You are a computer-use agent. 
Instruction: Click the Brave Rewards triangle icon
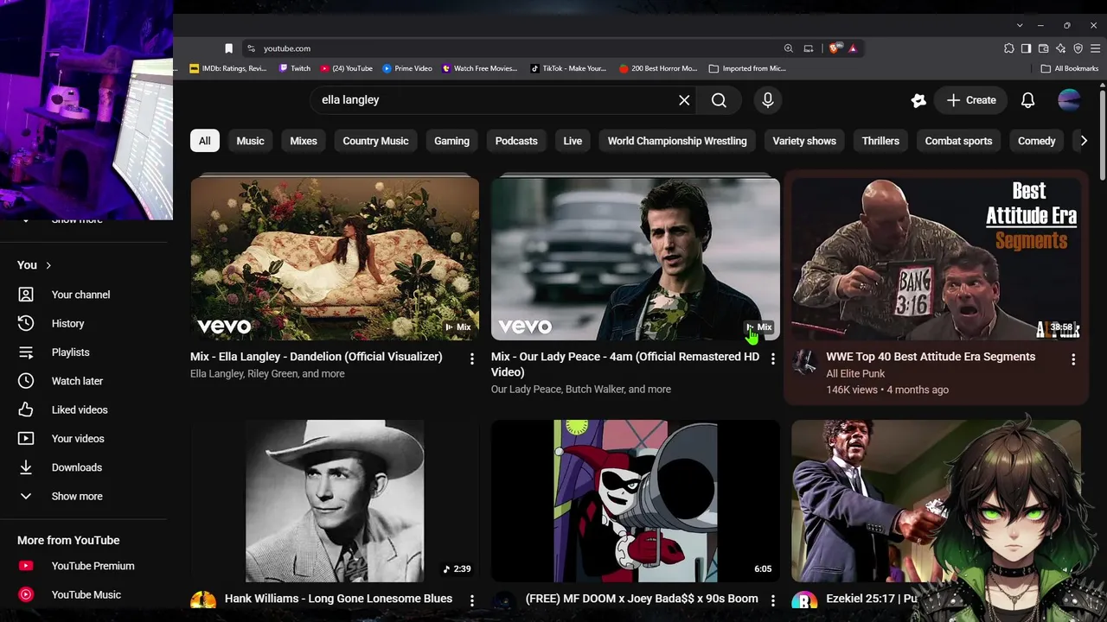[x=852, y=48]
